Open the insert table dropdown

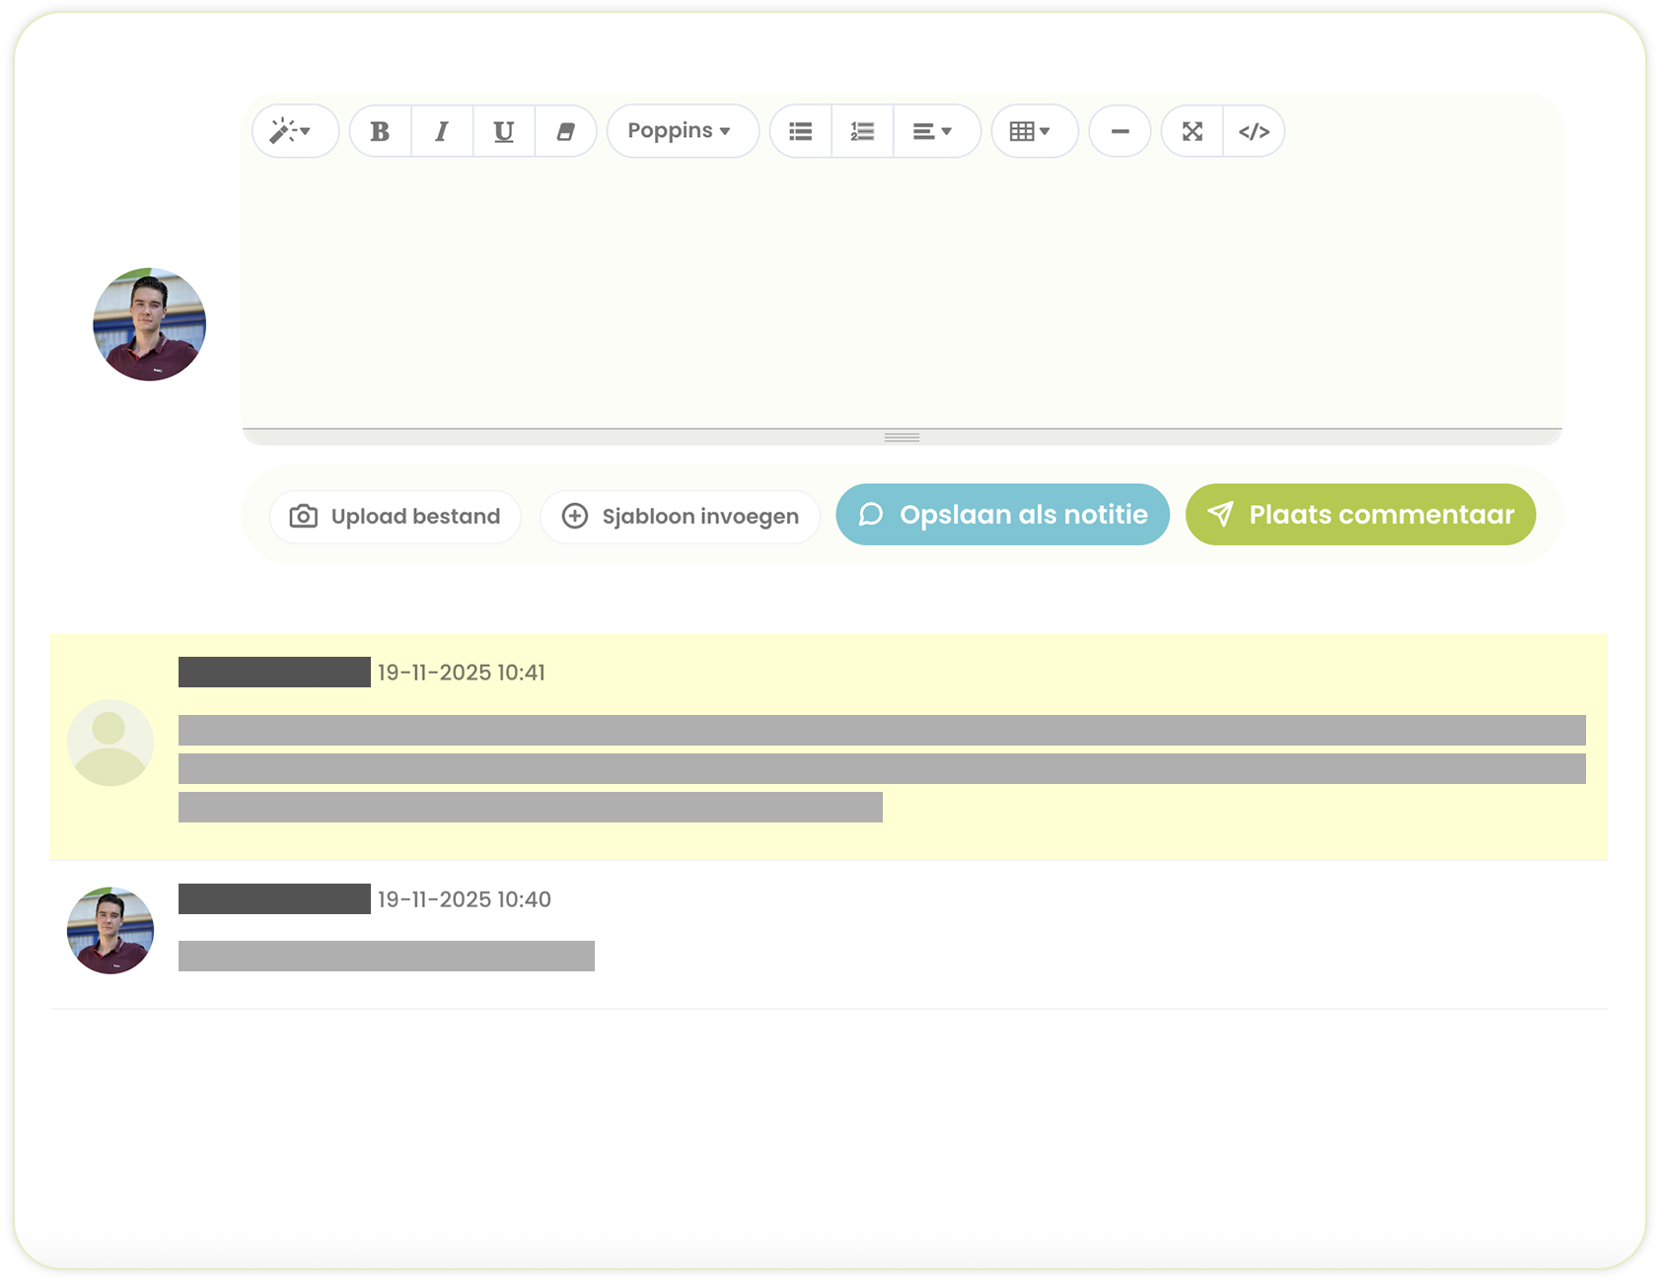tap(1031, 131)
